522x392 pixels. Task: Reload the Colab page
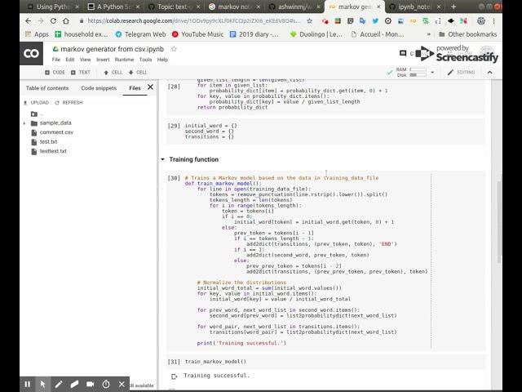pyautogui.click(x=53, y=21)
